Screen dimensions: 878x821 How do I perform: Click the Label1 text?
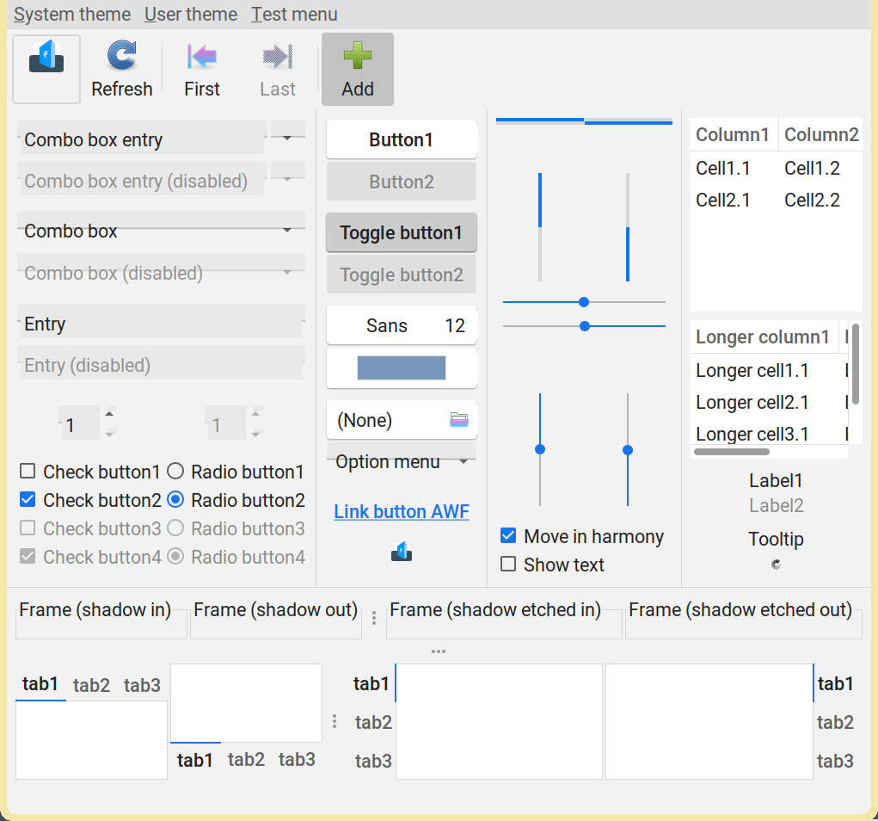click(776, 480)
